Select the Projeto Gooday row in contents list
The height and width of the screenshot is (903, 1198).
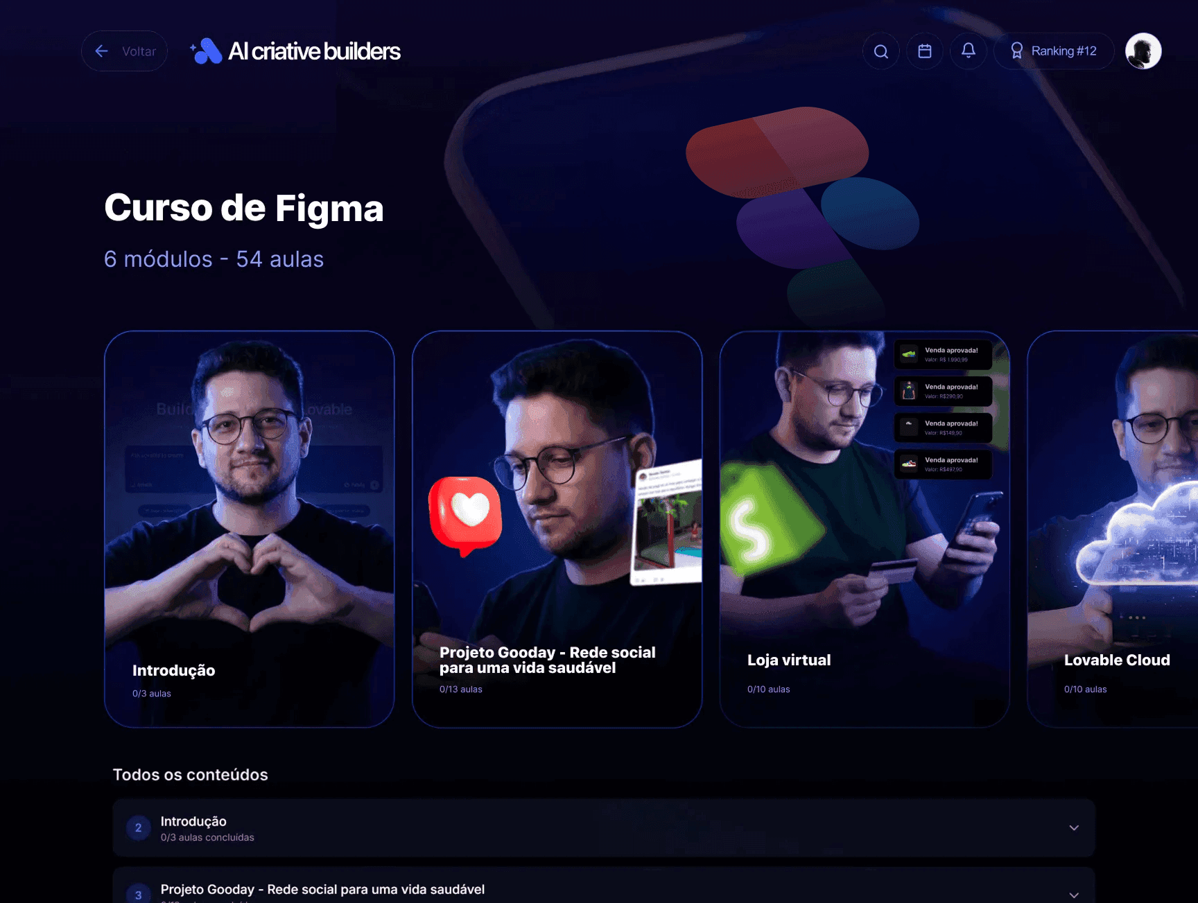pyautogui.click(x=604, y=886)
